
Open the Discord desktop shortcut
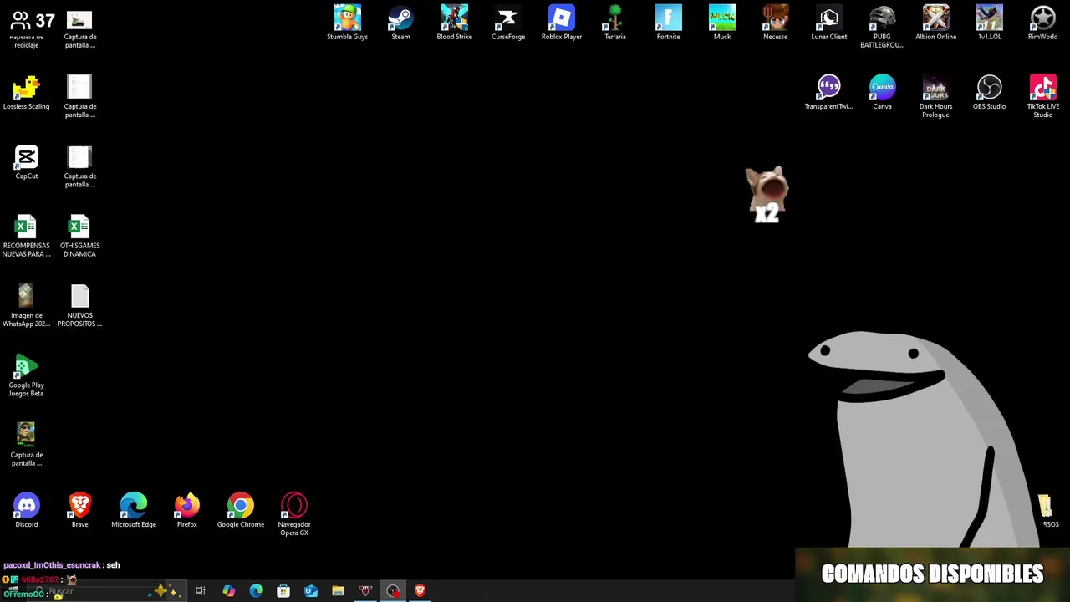[x=26, y=511]
